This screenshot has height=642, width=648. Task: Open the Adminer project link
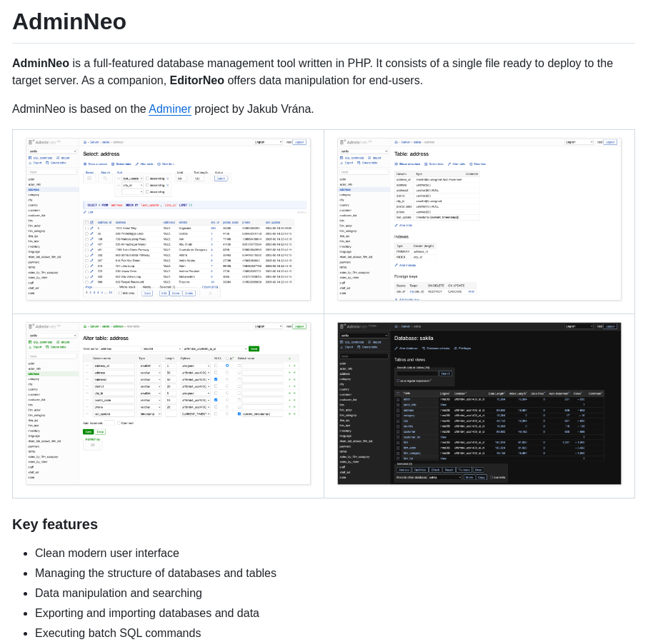tap(170, 109)
